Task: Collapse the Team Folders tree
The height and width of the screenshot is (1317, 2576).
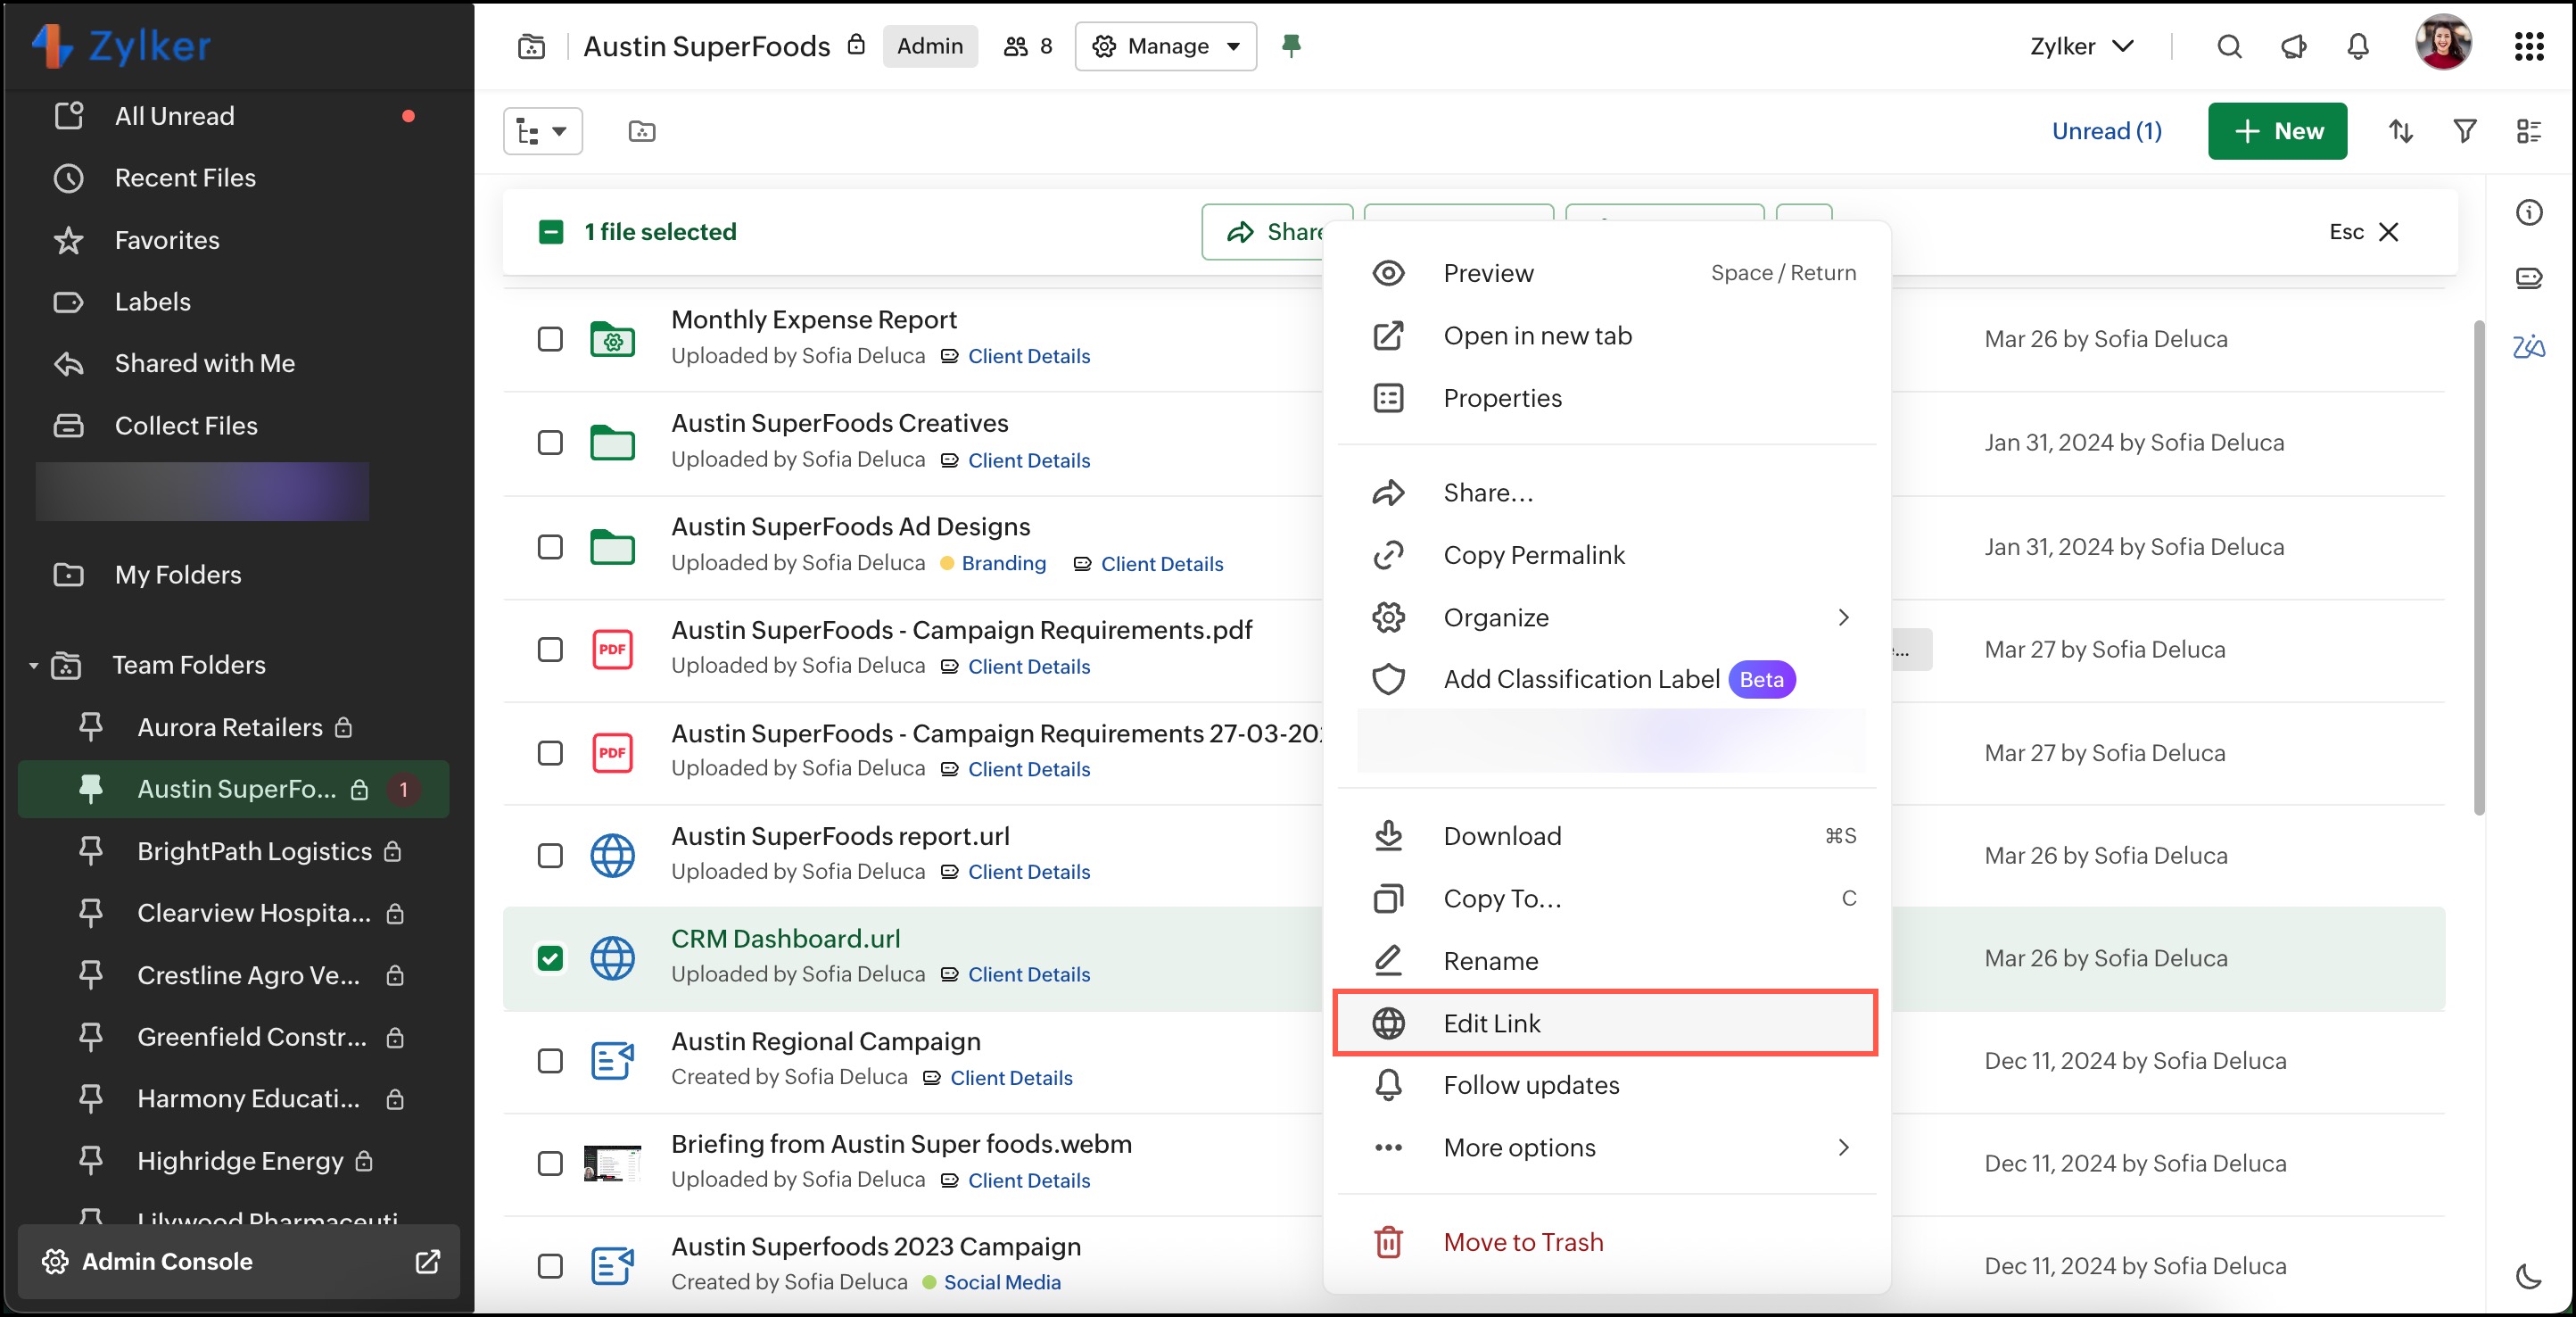Action: (34, 665)
